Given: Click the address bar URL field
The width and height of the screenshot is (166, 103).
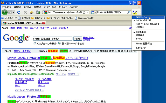Looking at the screenshot, I should (65, 12).
